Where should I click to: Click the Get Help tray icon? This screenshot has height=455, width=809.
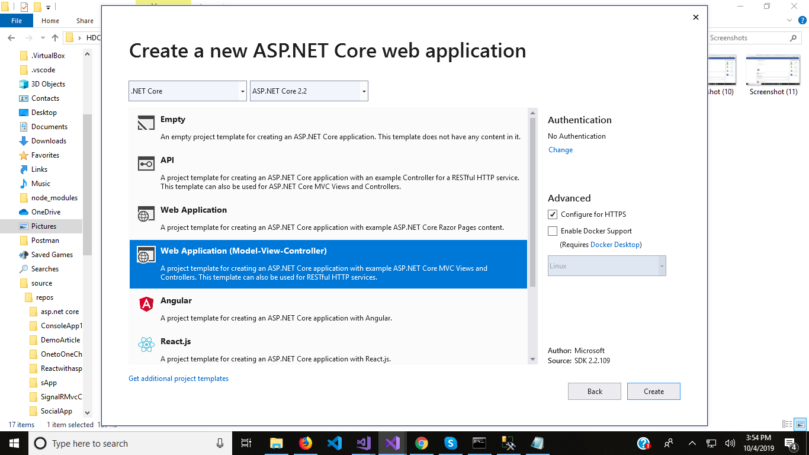[644, 443]
